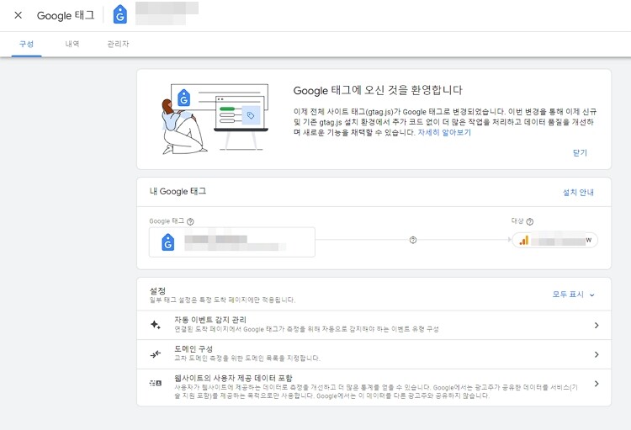
Task: Click the 설정 section heading
Action: 157,290
